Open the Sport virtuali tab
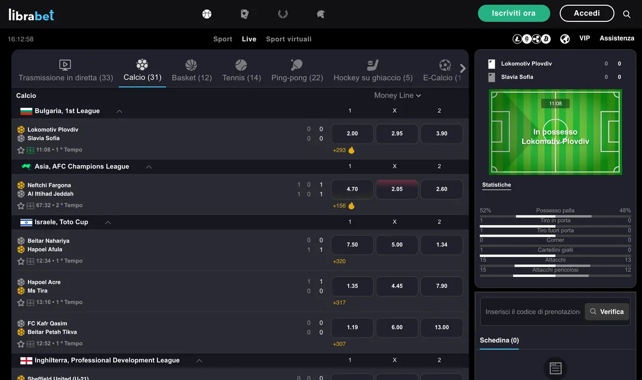 288,39
